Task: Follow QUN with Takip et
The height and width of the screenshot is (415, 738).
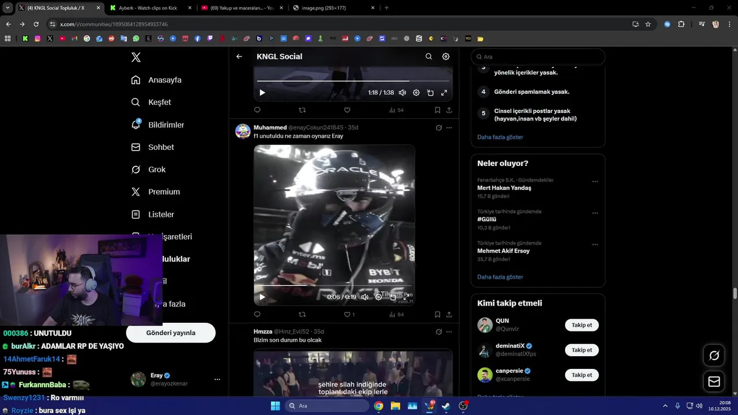Action: pos(582,325)
